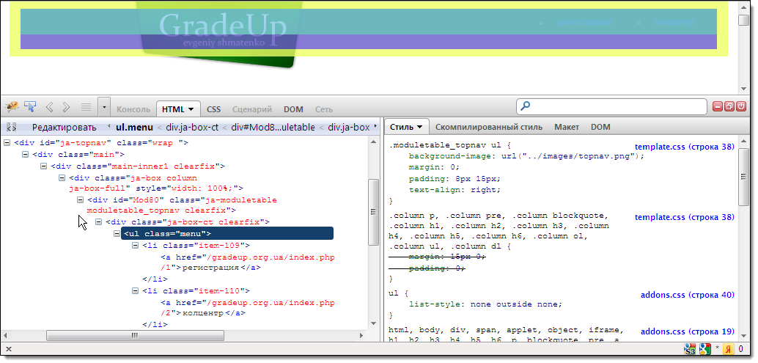Collapse the div id="ja-topnav" node
758x363 pixels.
coord(7,143)
